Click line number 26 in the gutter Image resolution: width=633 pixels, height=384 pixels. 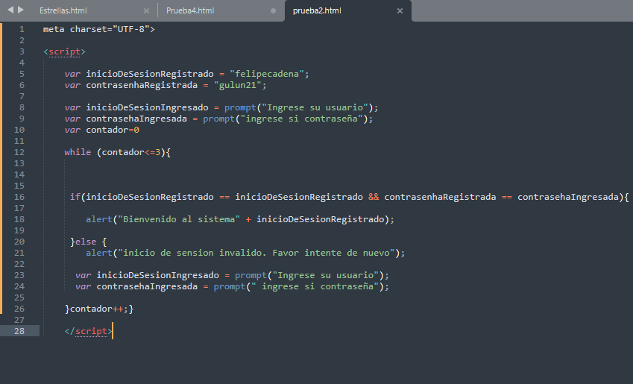click(19, 309)
